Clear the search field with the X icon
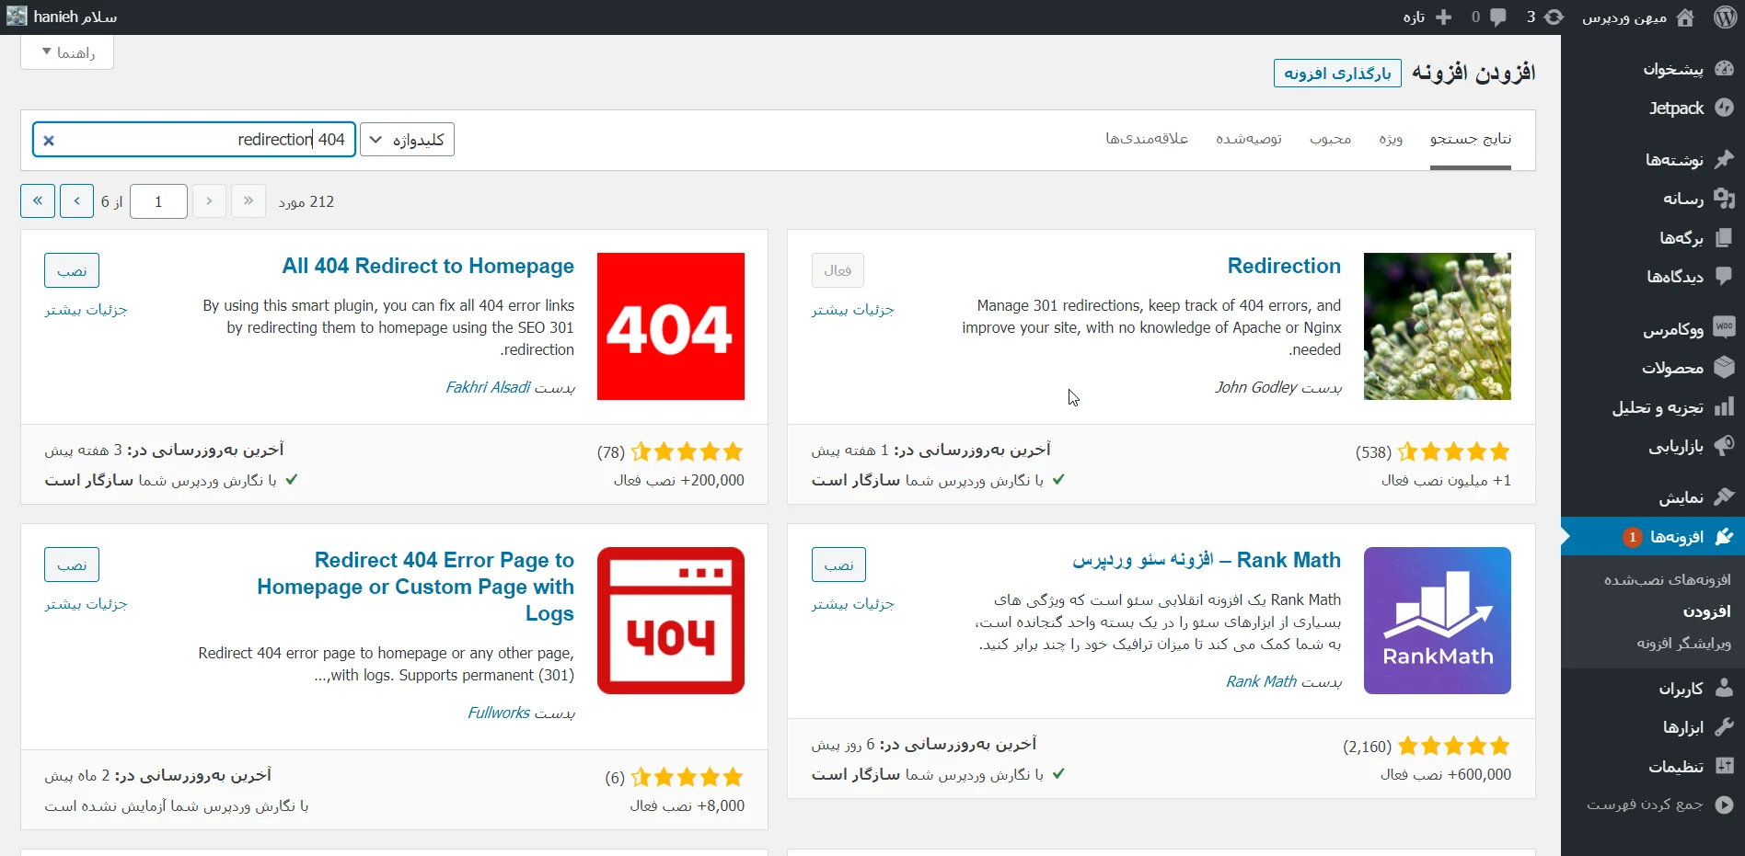This screenshot has width=1745, height=856. coord(49,140)
